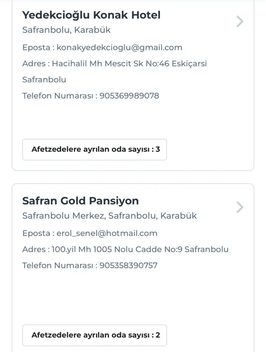The width and height of the screenshot is (266, 352).
Task: Dial phone number 905358390757
Action: (128, 265)
